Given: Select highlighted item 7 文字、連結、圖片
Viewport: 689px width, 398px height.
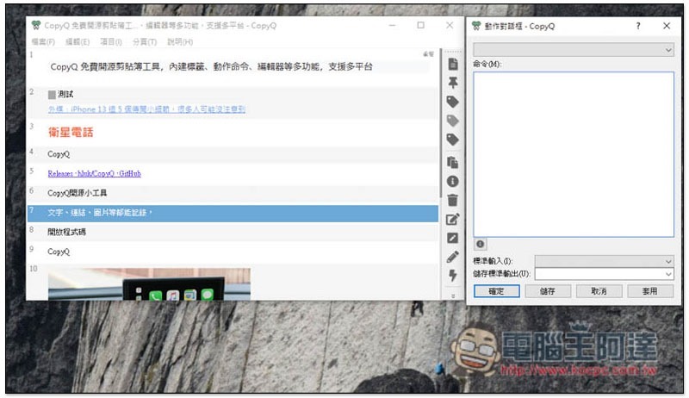Looking at the screenshot, I should pyautogui.click(x=233, y=213).
